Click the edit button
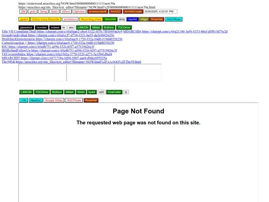Viewport: 269px width, 202px height. 102,92
